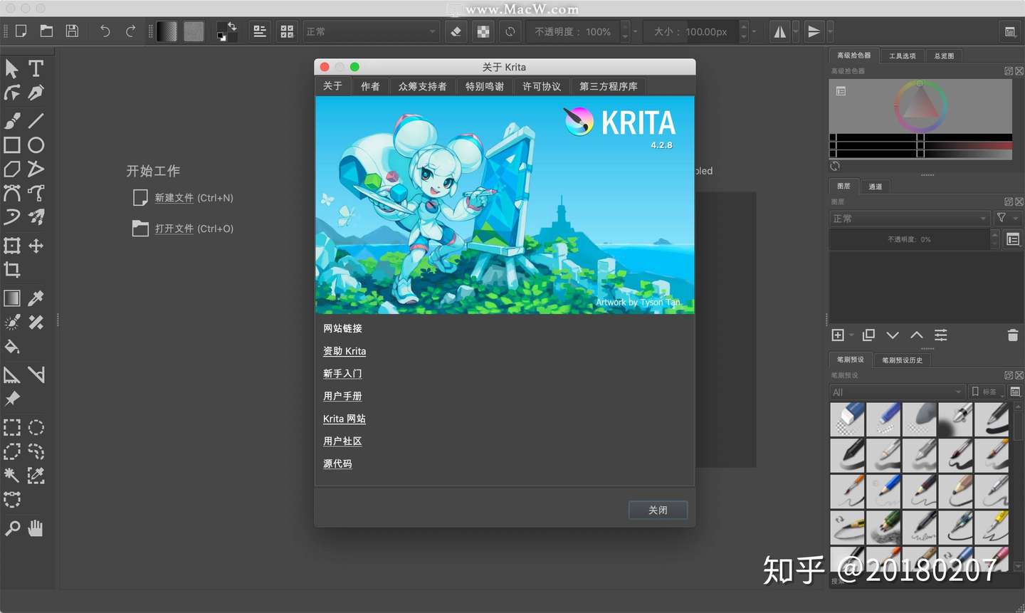The height and width of the screenshot is (613, 1025).
Task: Open the brush preset tag dropdown All
Action: (898, 392)
